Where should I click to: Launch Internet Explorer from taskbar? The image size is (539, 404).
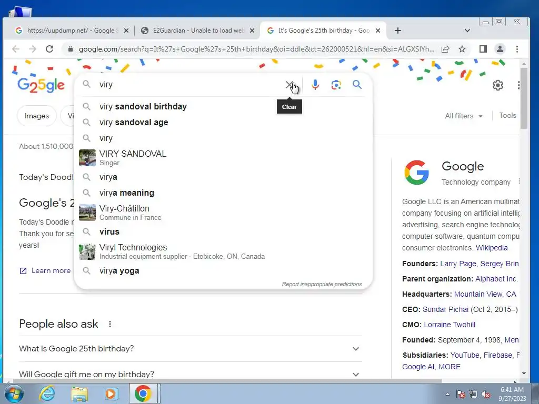(46, 393)
